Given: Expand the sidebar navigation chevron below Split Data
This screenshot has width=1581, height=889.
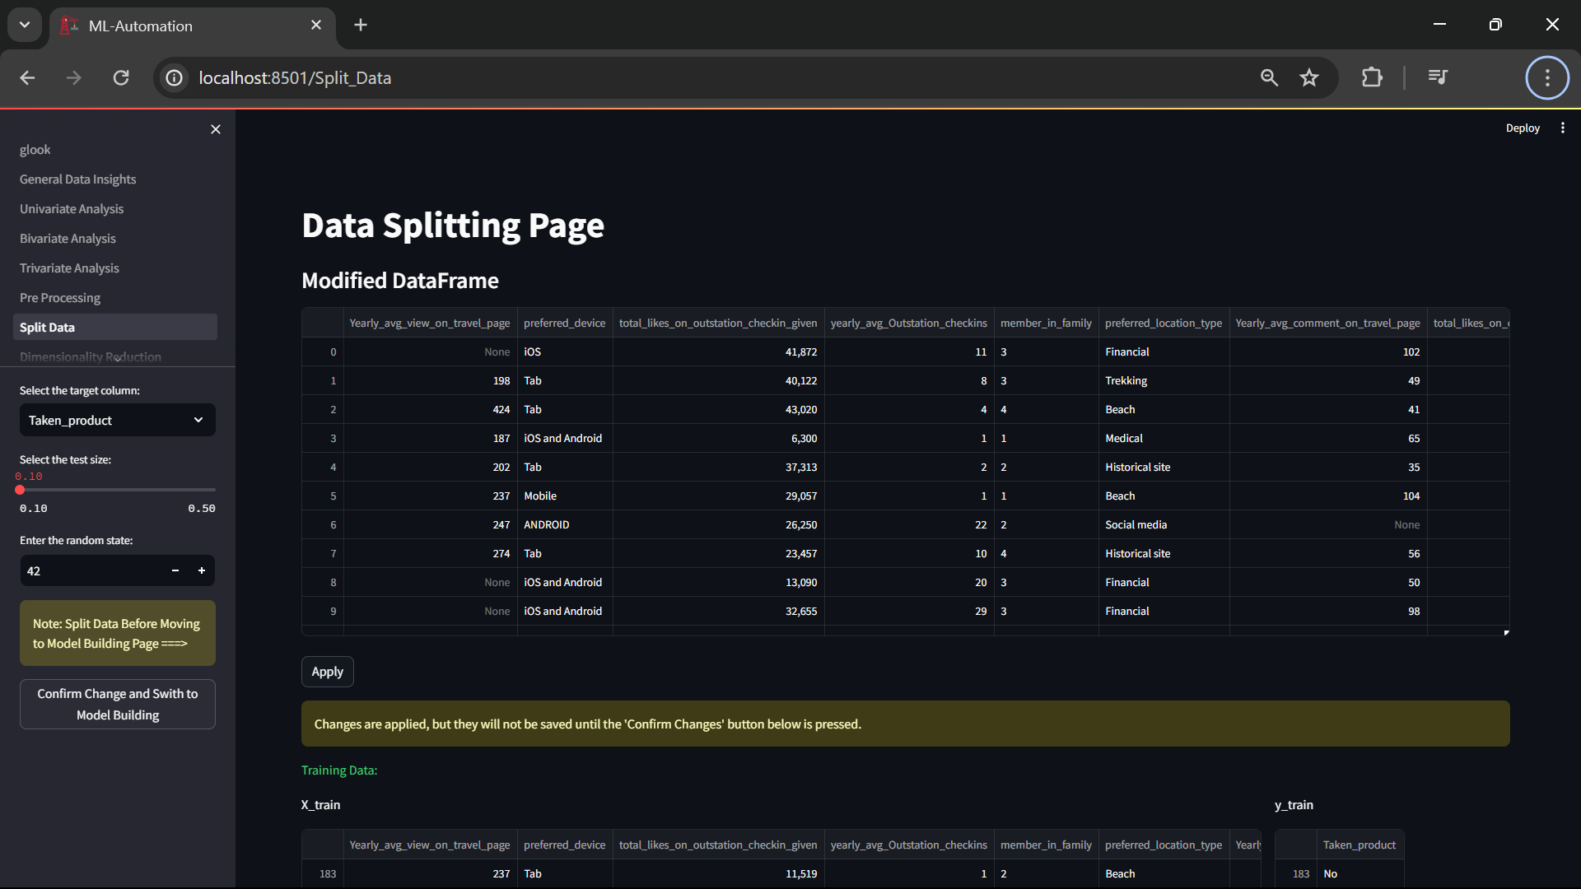Looking at the screenshot, I should tap(118, 358).
